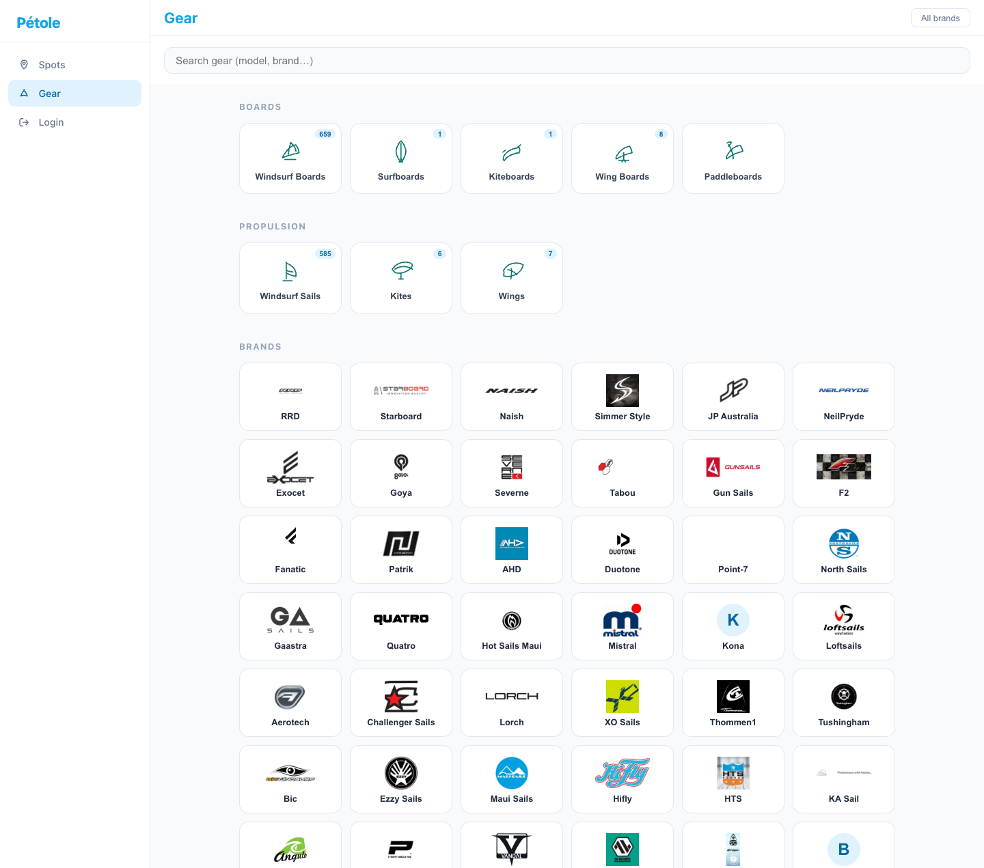Open the Login sidebar link
This screenshot has width=984, height=868.
[x=74, y=122]
